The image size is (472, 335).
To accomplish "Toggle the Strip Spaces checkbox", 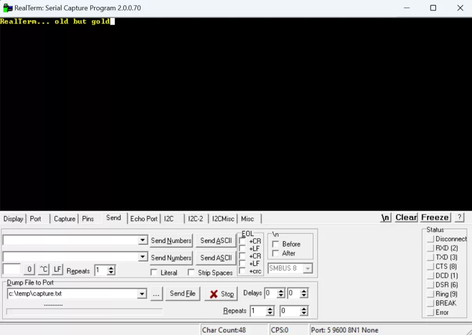I will pos(191,273).
